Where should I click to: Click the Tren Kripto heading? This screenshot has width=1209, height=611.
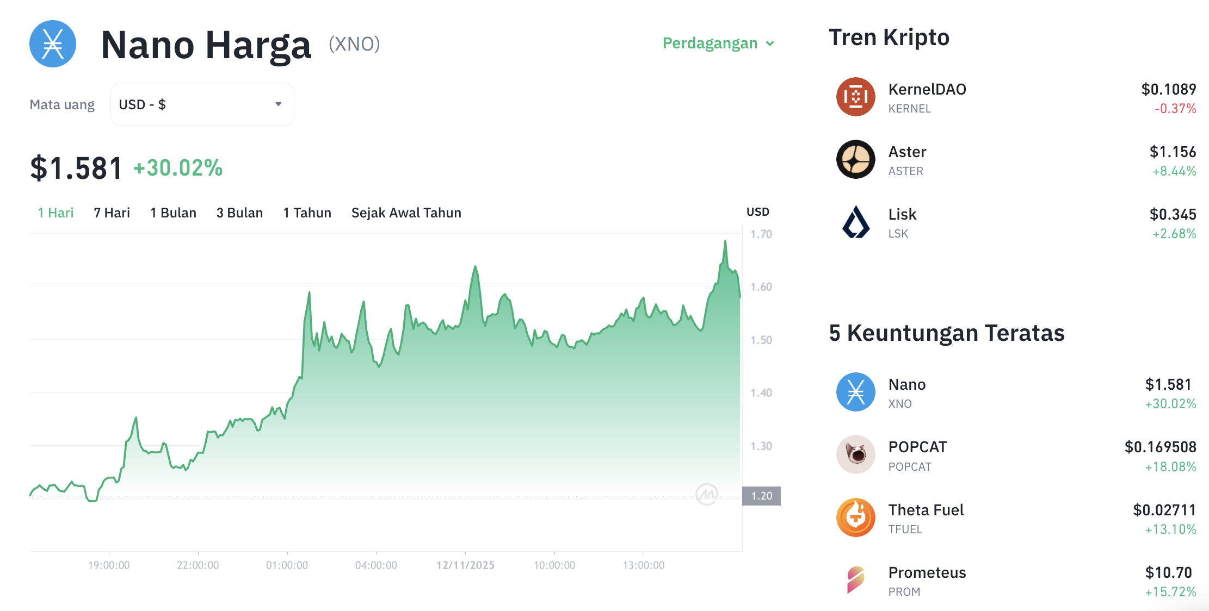pyautogui.click(x=889, y=37)
